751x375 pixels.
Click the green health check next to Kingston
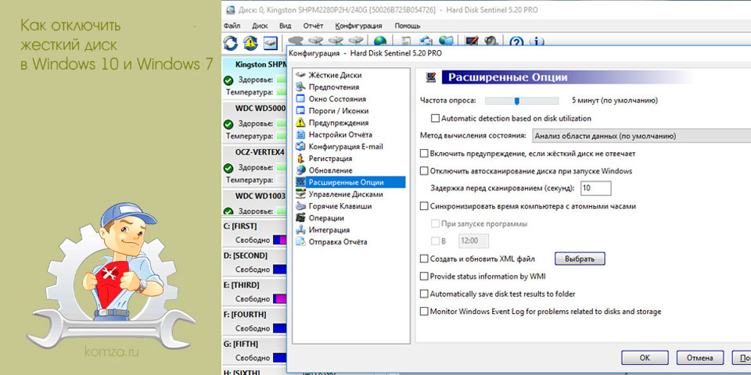228,80
